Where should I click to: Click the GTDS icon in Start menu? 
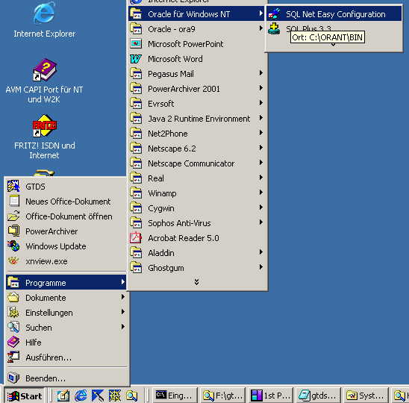tap(13, 187)
